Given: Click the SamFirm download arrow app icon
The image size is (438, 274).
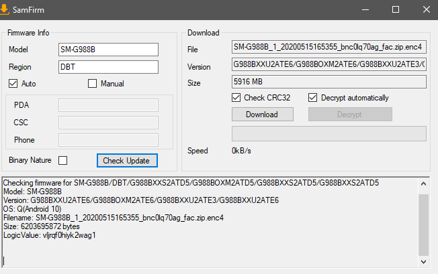Looking at the screenshot, I should point(4,10).
